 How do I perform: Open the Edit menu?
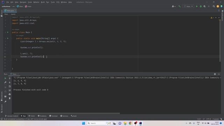pos(12,2)
